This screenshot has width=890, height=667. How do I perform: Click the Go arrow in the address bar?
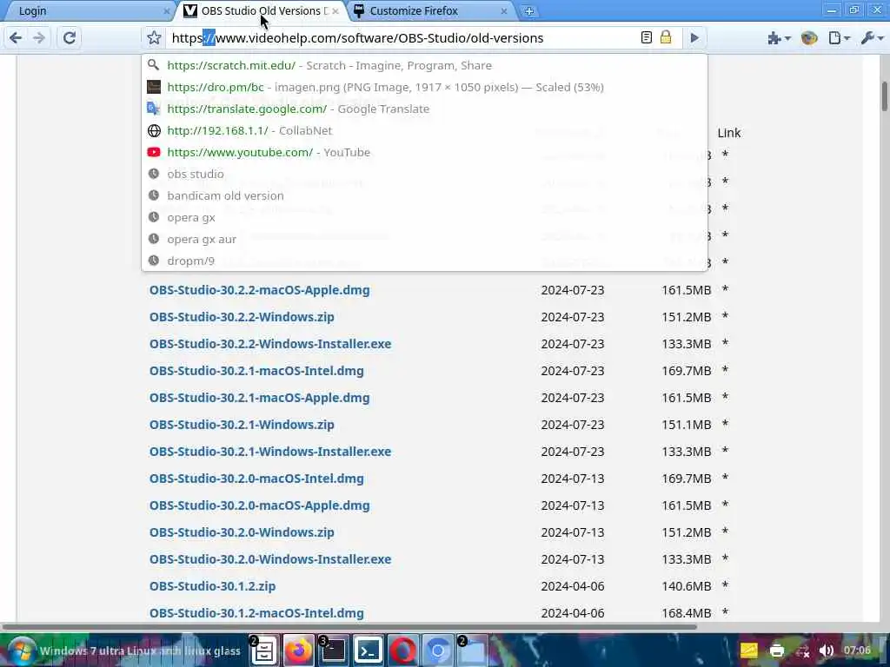(x=694, y=38)
